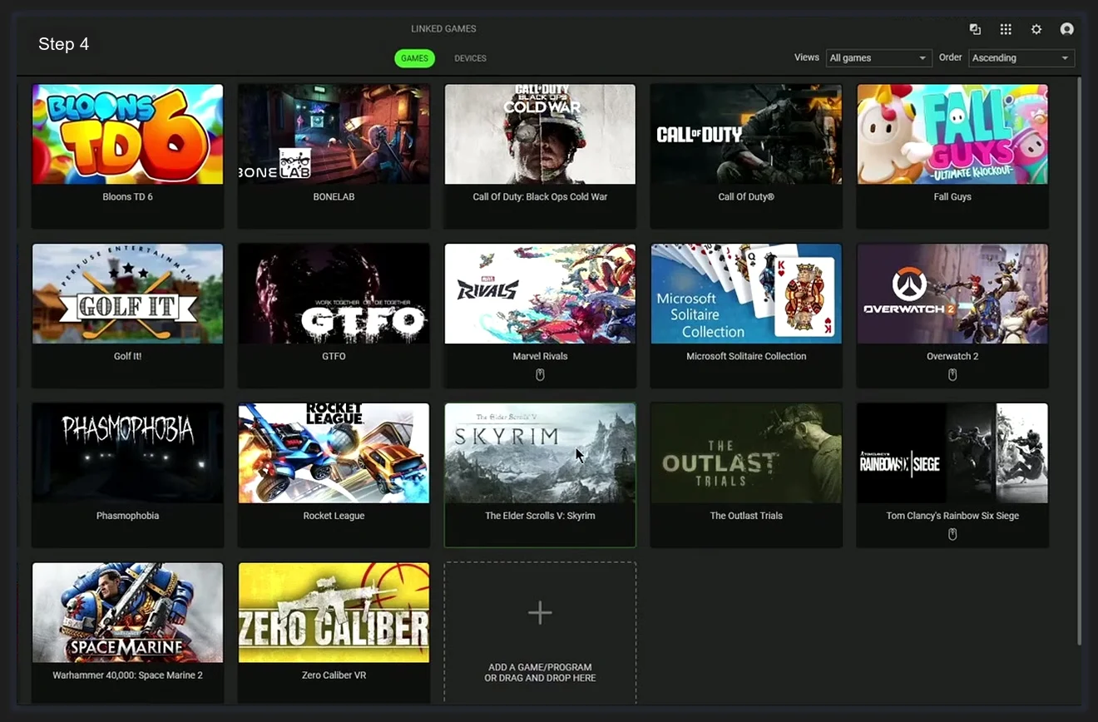Click the mouse icon under Overwatch 2
The height and width of the screenshot is (722, 1098).
[952, 375]
